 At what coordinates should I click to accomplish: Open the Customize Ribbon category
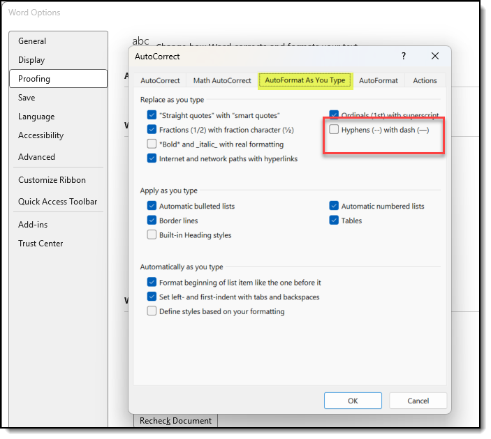(52, 180)
